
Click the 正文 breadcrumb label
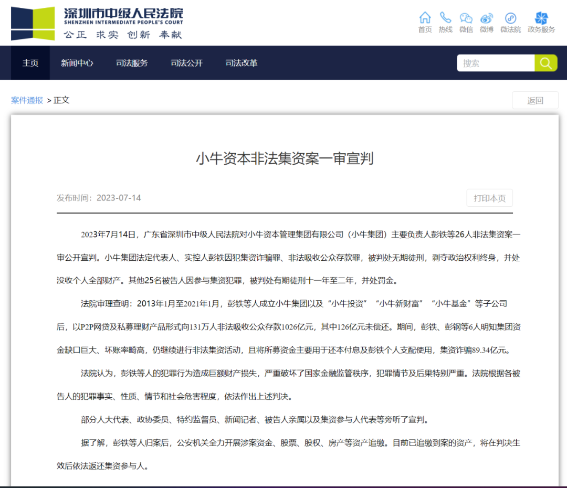point(61,100)
